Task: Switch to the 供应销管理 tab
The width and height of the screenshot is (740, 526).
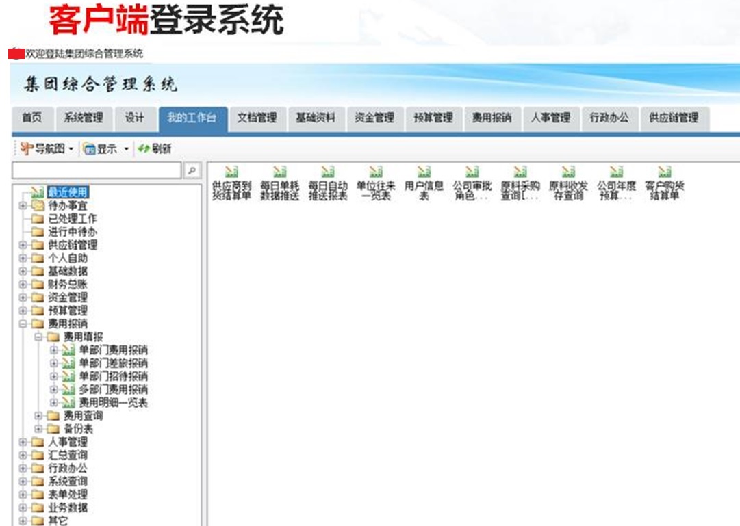Action: point(674,118)
